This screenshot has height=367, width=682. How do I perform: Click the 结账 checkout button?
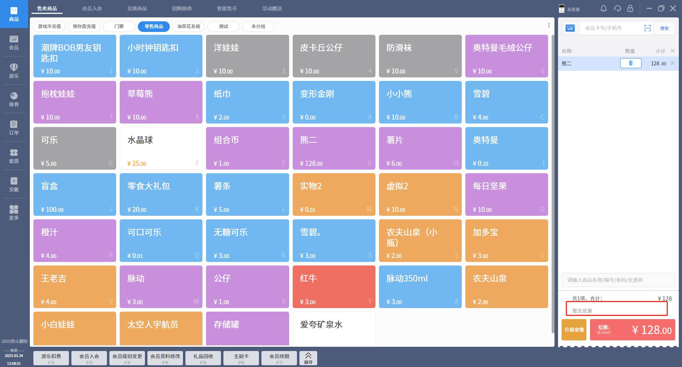click(633, 330)
